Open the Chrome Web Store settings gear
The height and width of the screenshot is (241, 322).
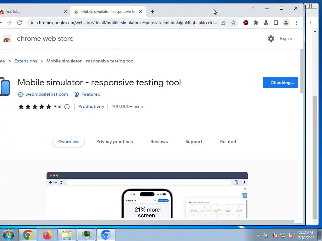[271, 39]
